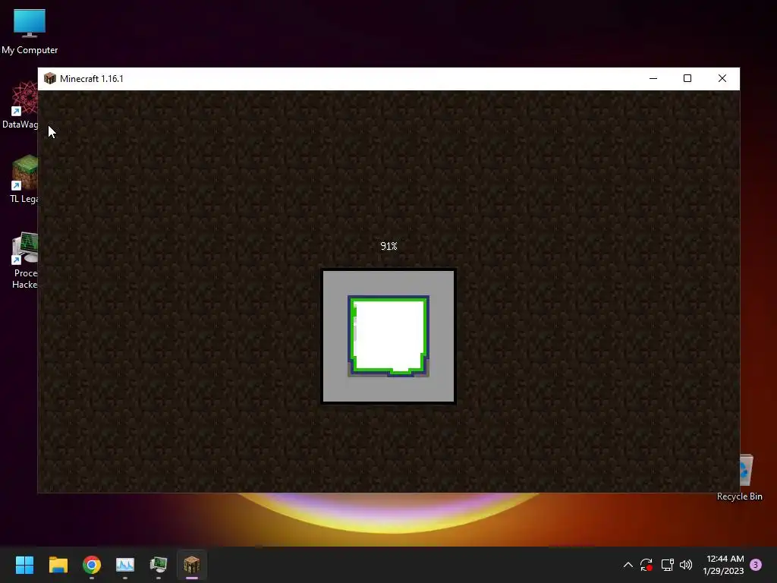Click the Minecraft crafting table taskbar icon
This screenshot has width=777, height=583.
coord(192,565)
